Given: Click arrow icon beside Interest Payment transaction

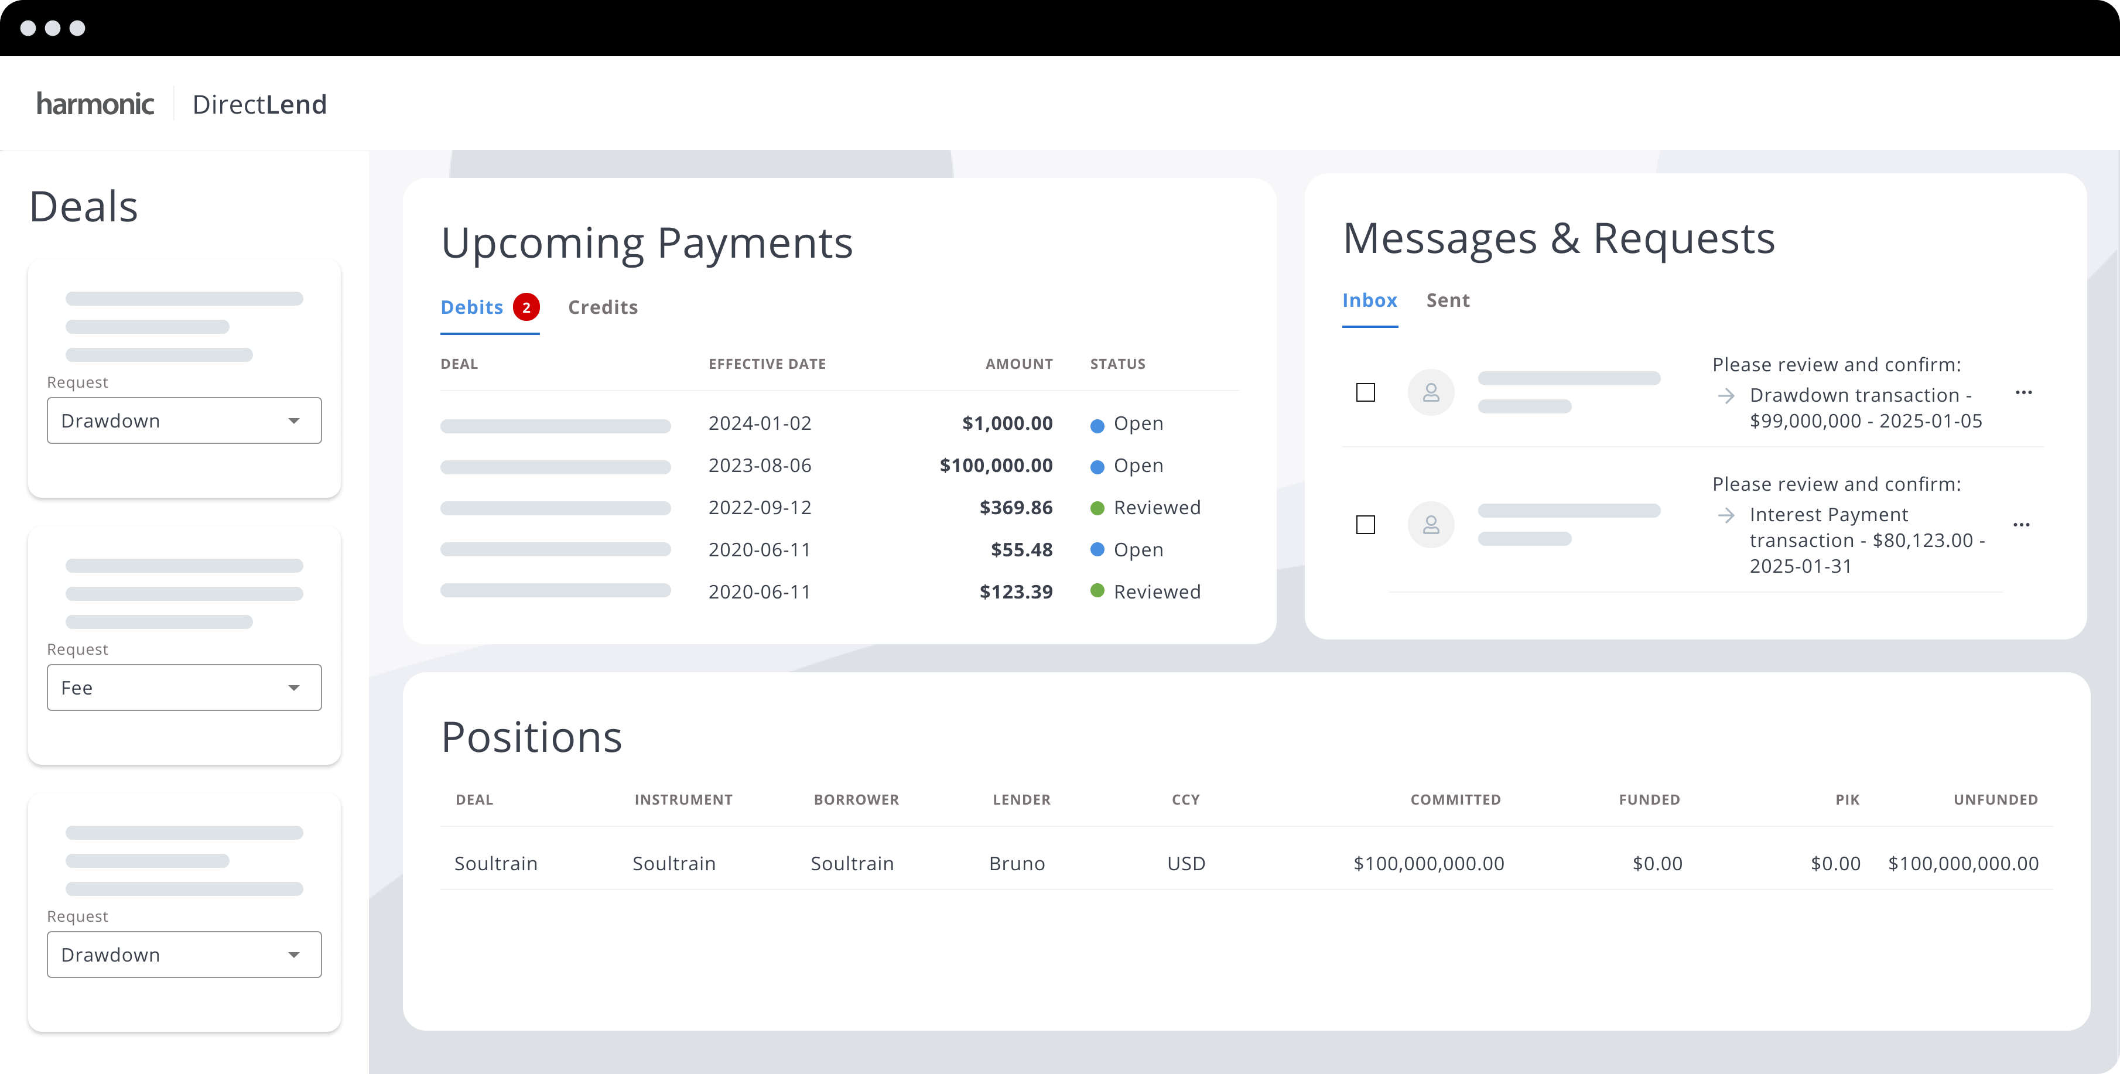Looking at the screenshot, I should click(x=1726, y=515).
